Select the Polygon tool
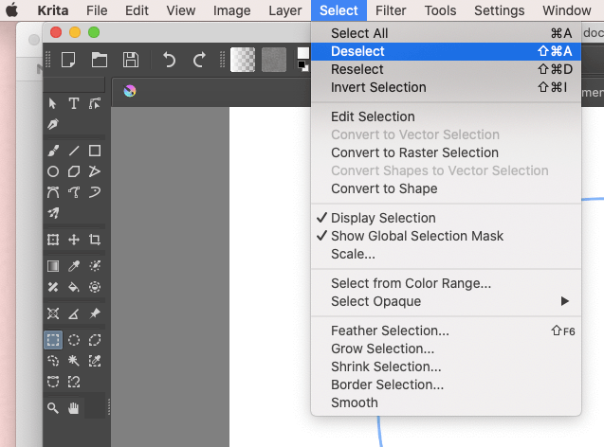 (74, 171)
